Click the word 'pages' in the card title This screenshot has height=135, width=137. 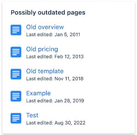[76, 13]
